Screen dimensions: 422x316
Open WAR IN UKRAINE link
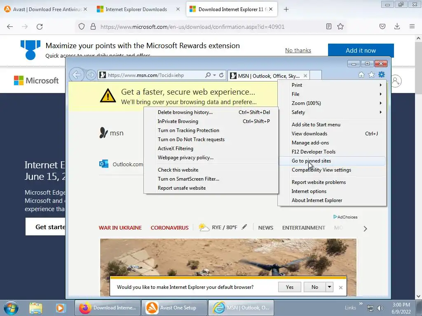[120, 228]
